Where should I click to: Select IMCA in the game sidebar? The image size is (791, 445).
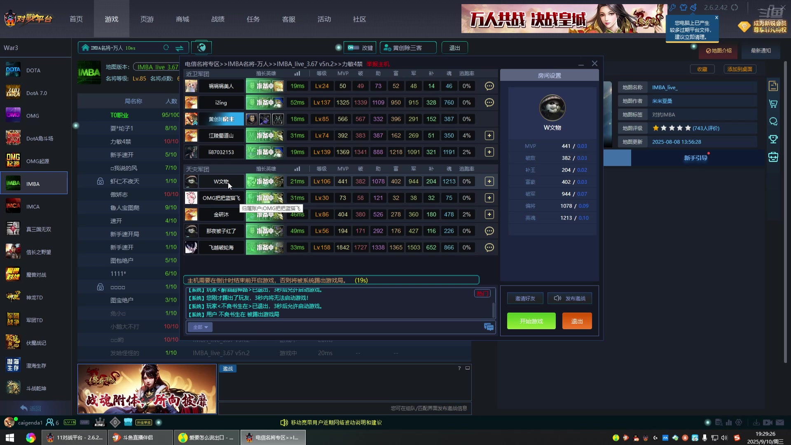(34, 206)
